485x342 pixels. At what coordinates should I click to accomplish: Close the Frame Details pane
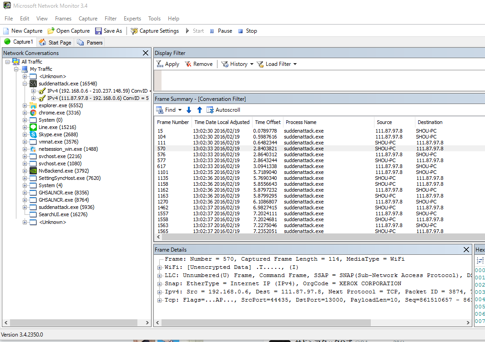[466, 250]
